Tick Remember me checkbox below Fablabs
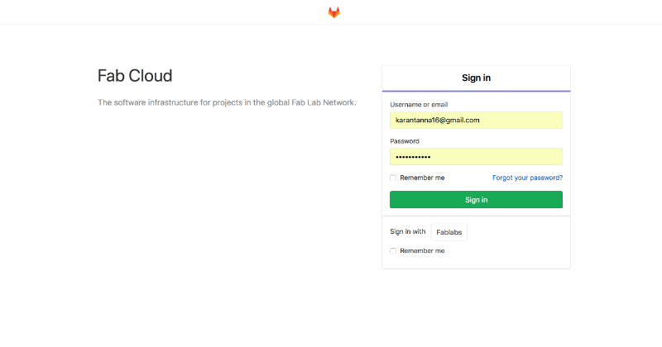The width and height of the screenshot is (662, 347). pos(393,251)
